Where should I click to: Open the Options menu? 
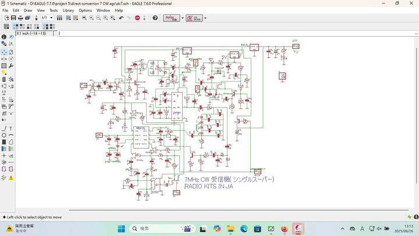click(x=85, y=10)
